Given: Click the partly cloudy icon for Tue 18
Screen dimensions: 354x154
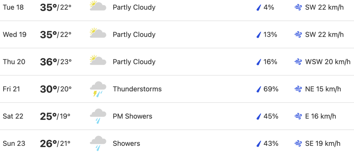Looking at the screenshot, I should [x=98, y=6].
